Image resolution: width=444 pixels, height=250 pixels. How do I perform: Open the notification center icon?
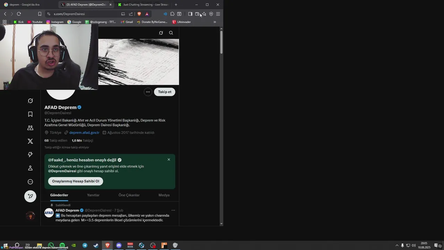[436, 245]
